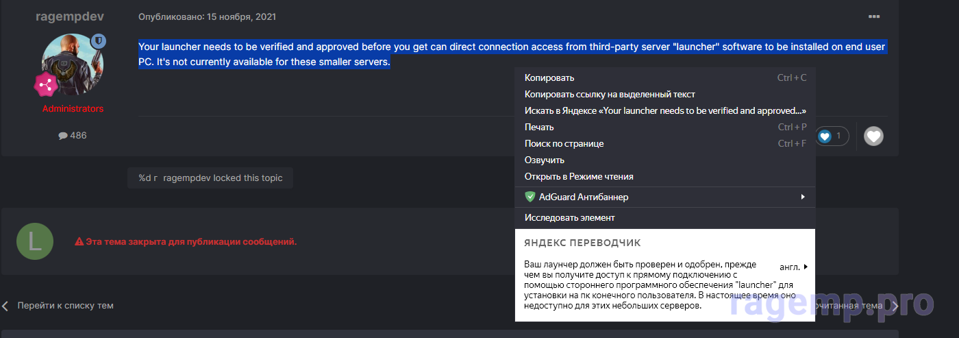Expand the AdGuard Антибаннер submenu arrow
The width and height of the screenshot is (959, 338).
tap(802, 197)
